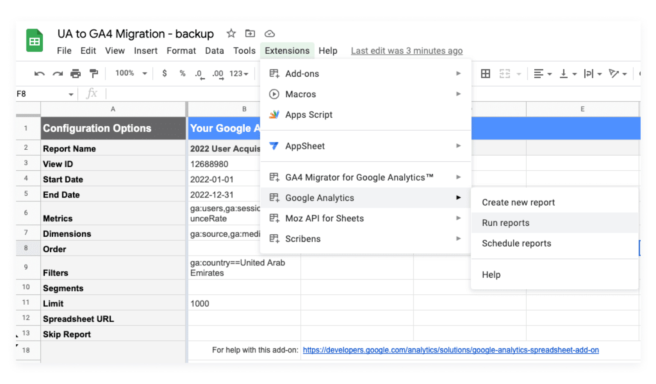Click the move to folder icon
Image resolution: width=656 pixels, height=384 pixels.
coord(250,33)
